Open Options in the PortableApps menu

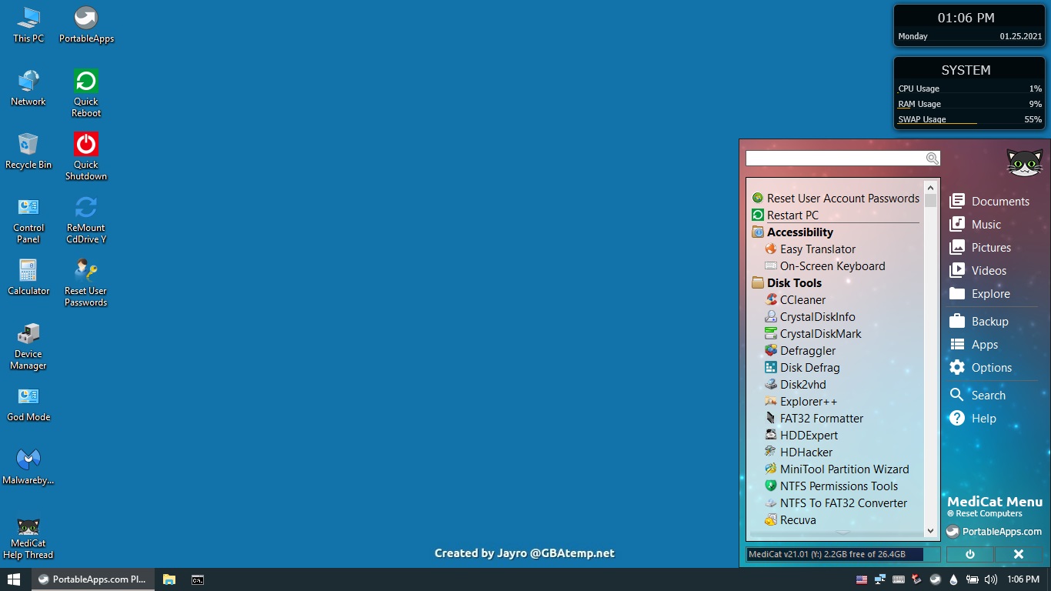(x=981, y=367)
